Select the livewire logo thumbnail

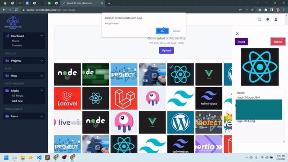67,122
